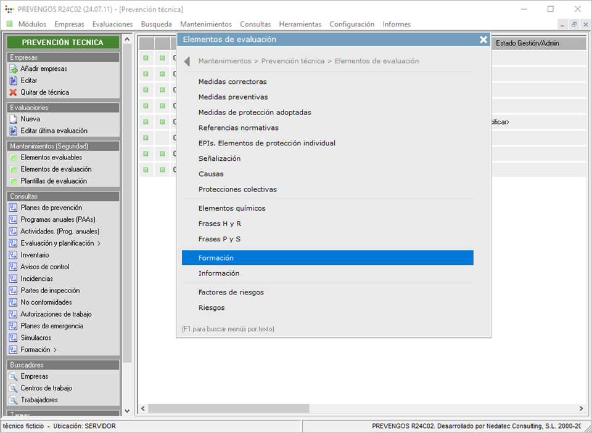Expand Evaluación y planificación submenu
The height and width of the screenshot is (433, 592).
tap(99, 243)
